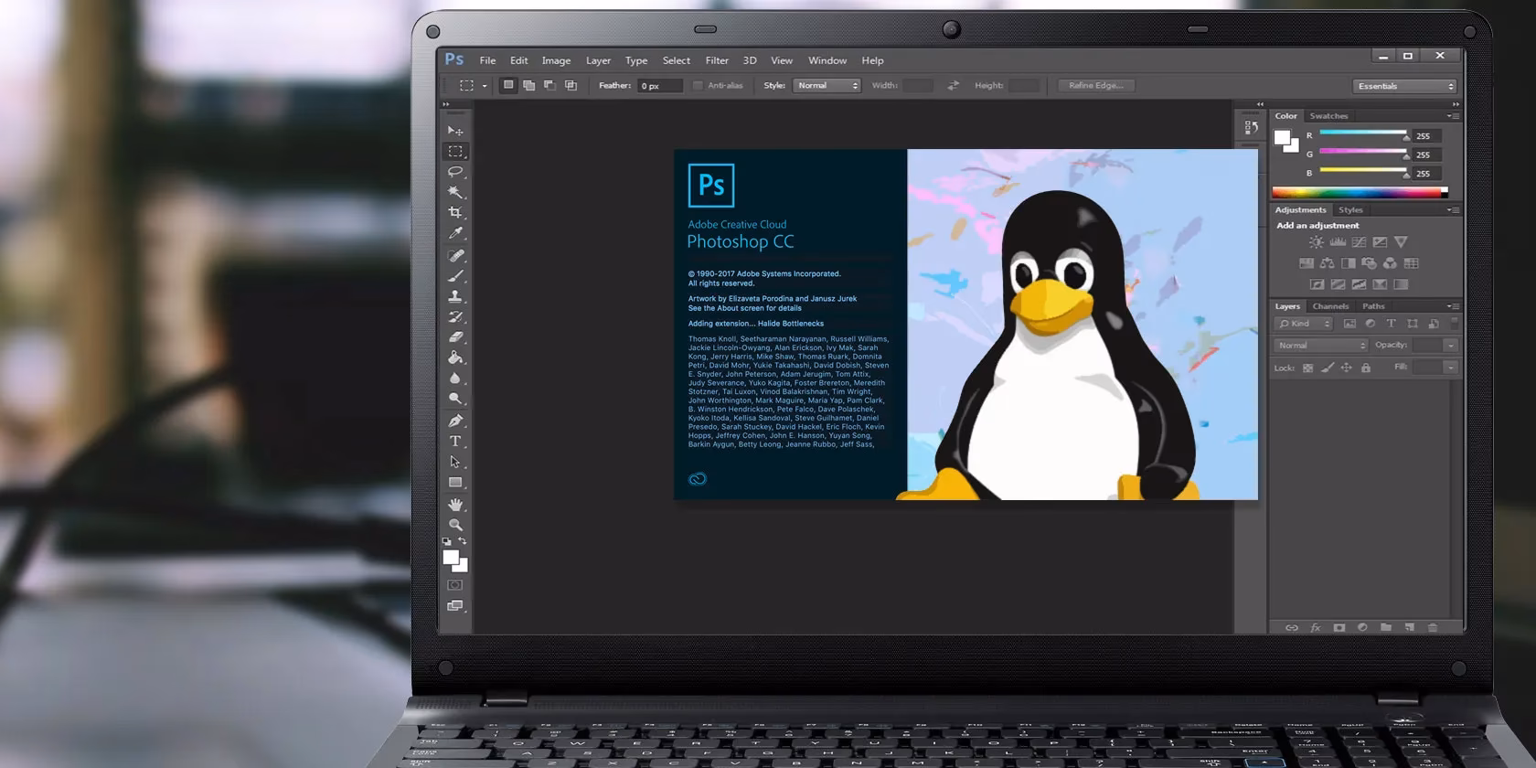Image resolution: width=1536 pixels, height=768 pixels.
Task: Reset to default foreground/background colors icon
Action: pyautogui.click(x=447, y=541)
